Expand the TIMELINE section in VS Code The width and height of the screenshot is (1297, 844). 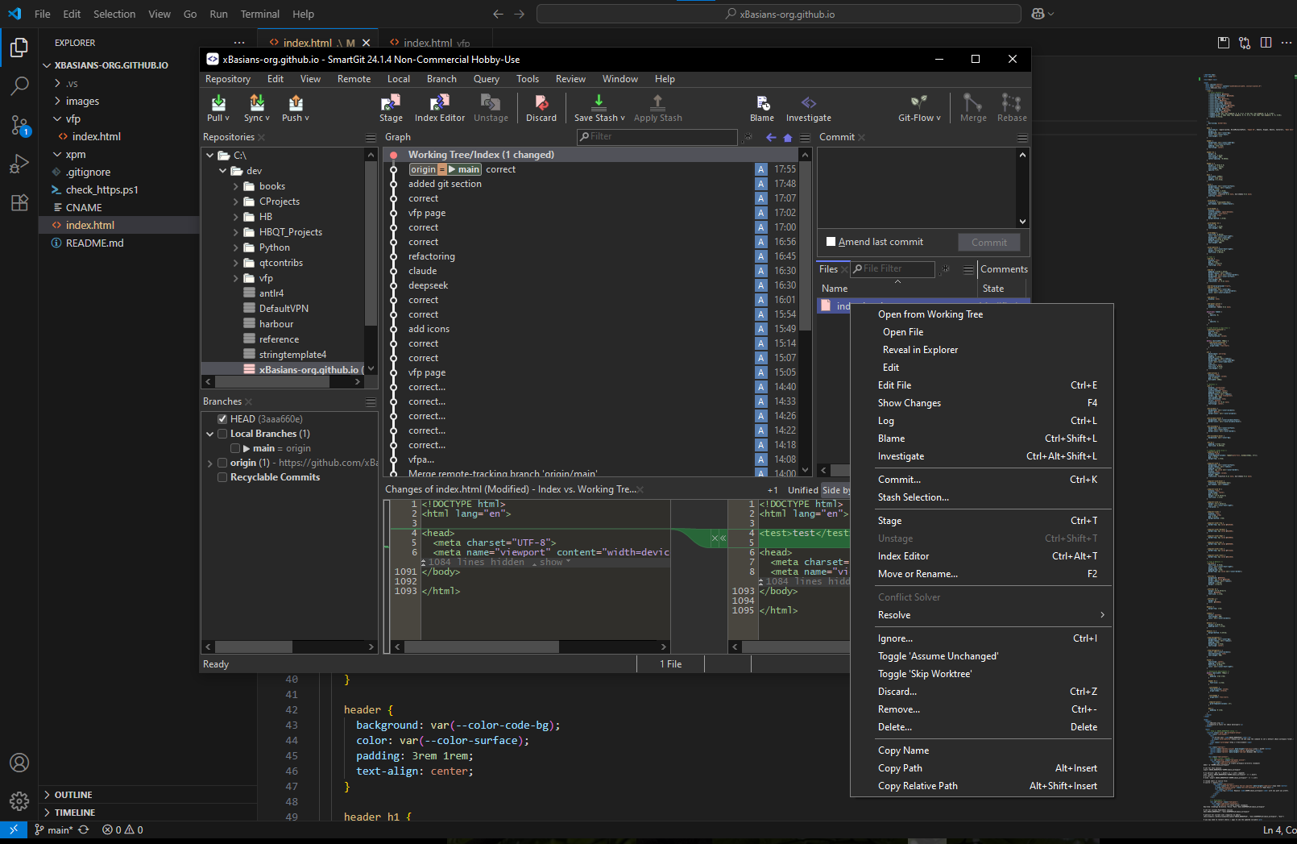[x=47, y=813]
